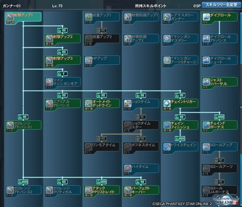The width and height of the screenshot is (242, 207).
Task: Select the ツインマシンガンギア skill icon
Action: click(49, 82)
